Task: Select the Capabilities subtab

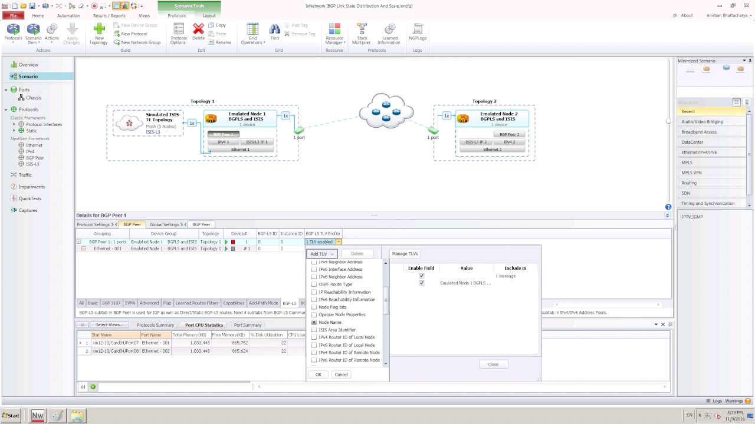Action: coord(234,303)
